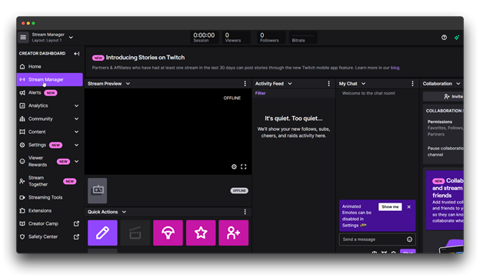
Task: Click the Viewers count stat
Action: coord(236,38)
